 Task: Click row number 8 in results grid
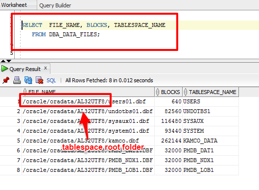click(18, 170)
